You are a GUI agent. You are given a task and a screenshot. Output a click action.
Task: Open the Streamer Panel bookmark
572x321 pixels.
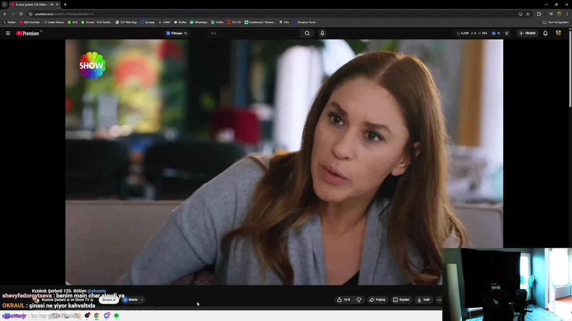pos(304,22)
